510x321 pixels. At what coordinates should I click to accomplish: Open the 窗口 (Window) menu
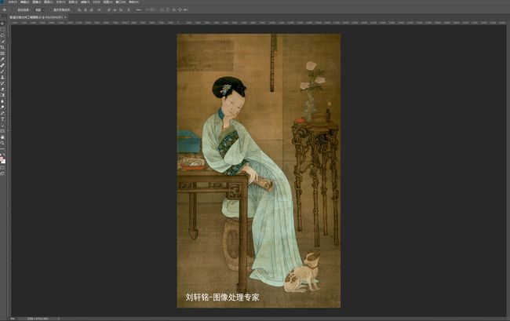(x=120, y=2)
